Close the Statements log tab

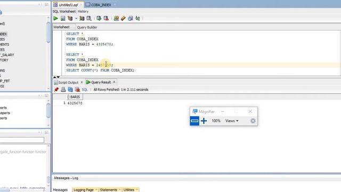coord(119,190)
